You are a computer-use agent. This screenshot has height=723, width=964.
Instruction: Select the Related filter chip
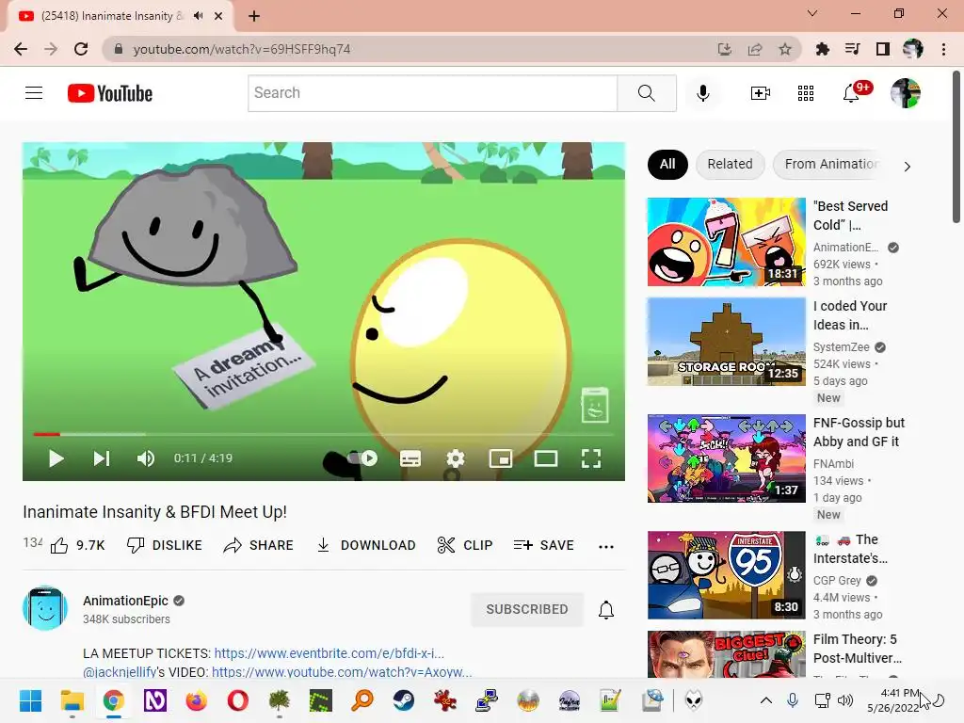[730, 164]
